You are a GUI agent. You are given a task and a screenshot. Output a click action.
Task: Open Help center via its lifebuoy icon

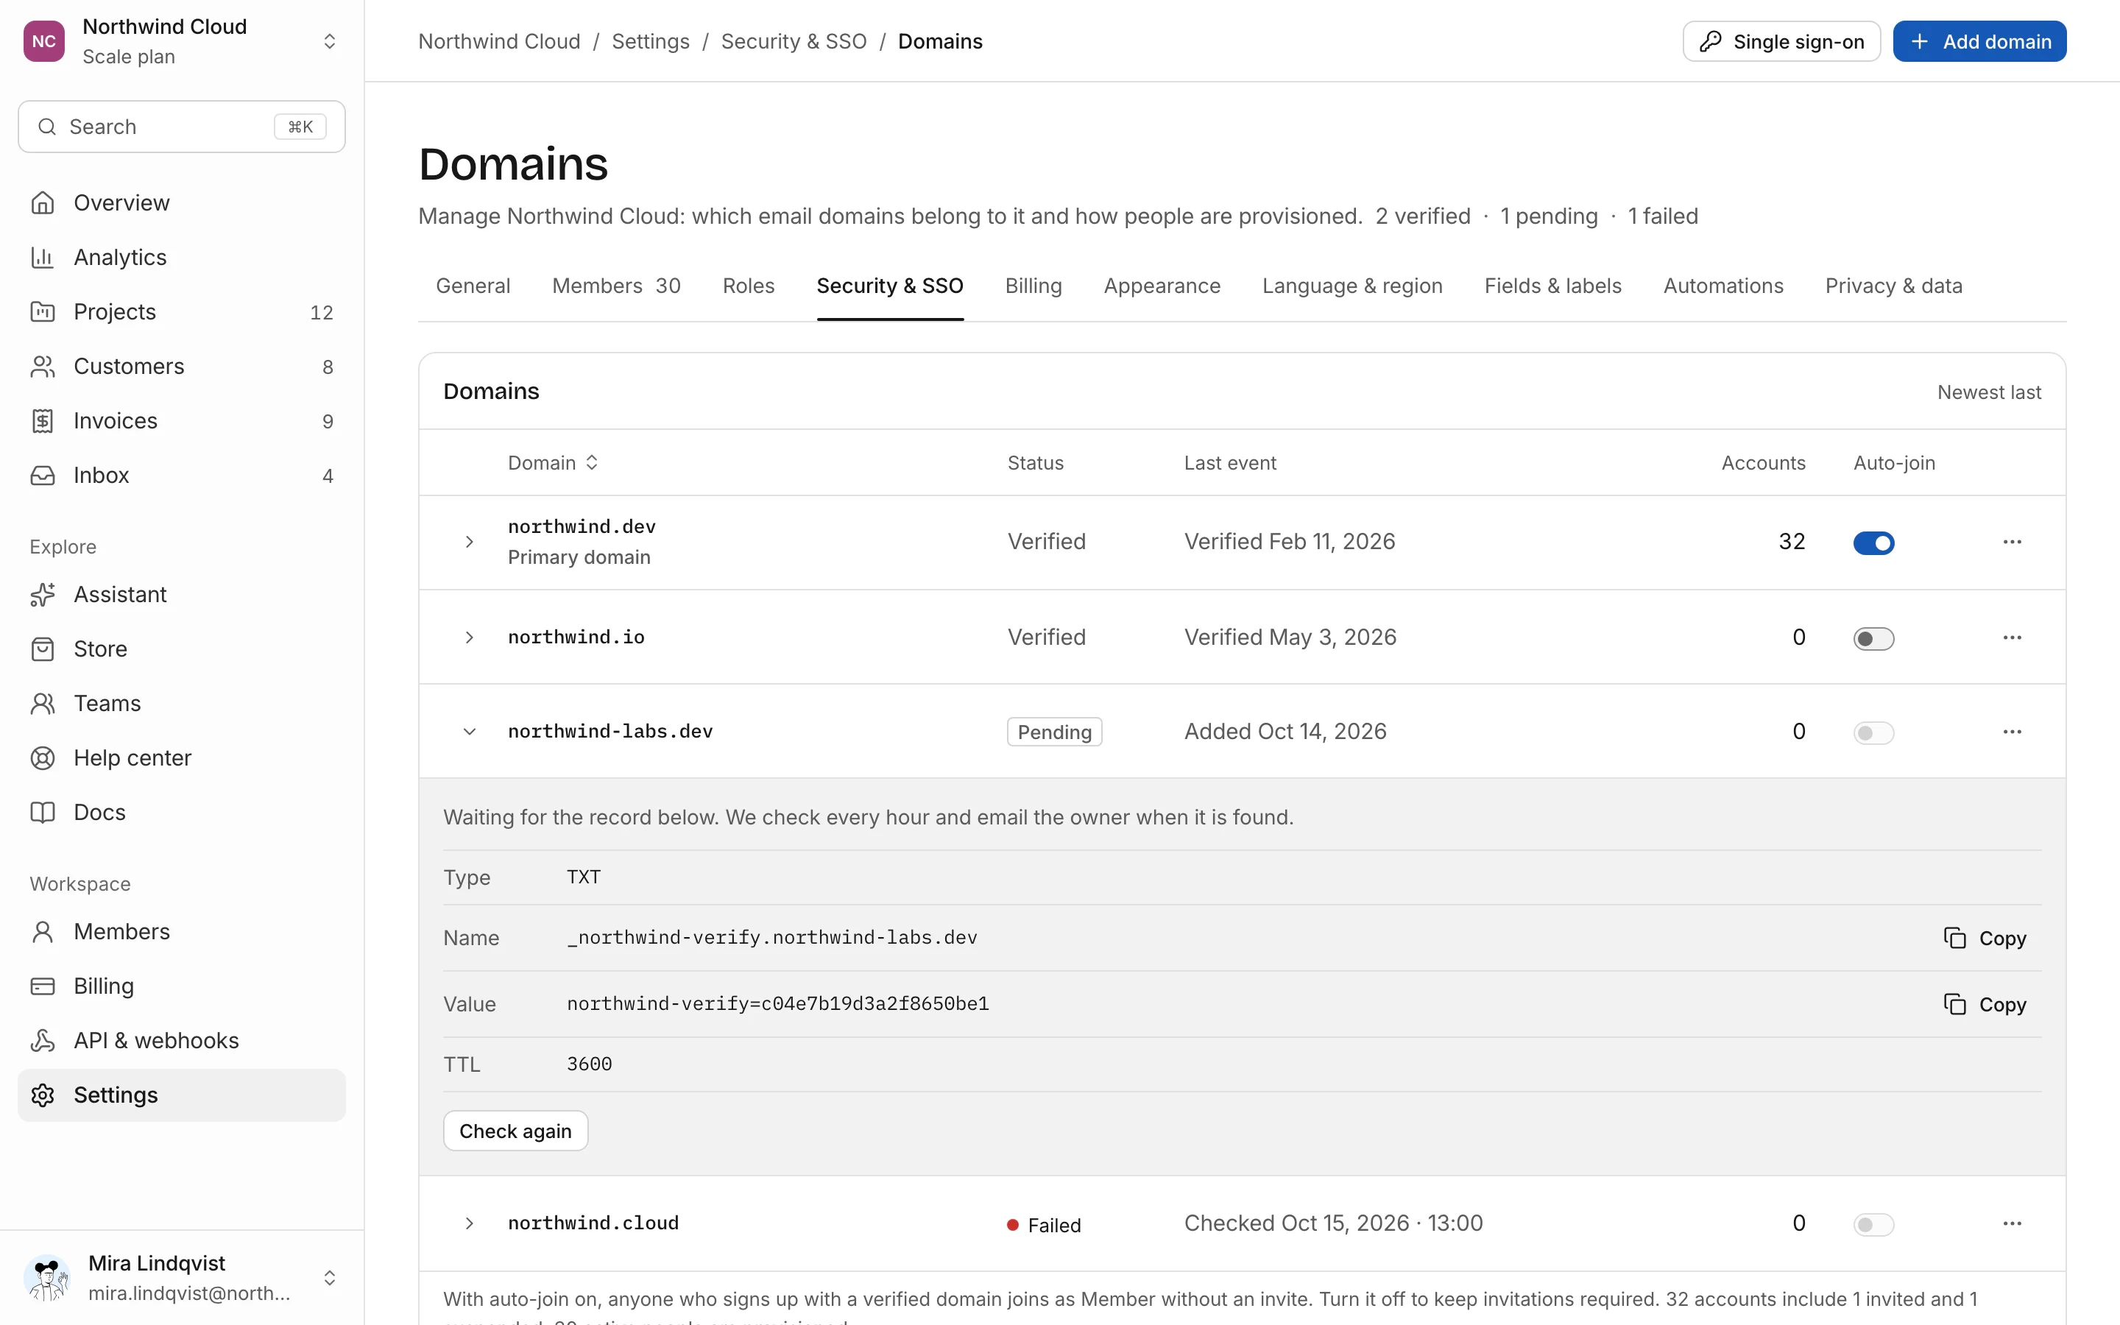[42, 758]
